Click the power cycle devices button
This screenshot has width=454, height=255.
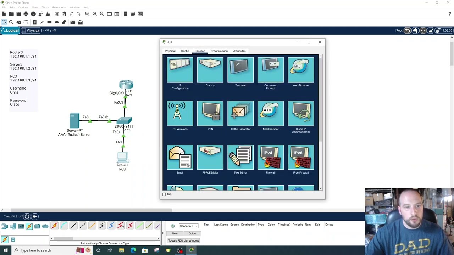27,216
